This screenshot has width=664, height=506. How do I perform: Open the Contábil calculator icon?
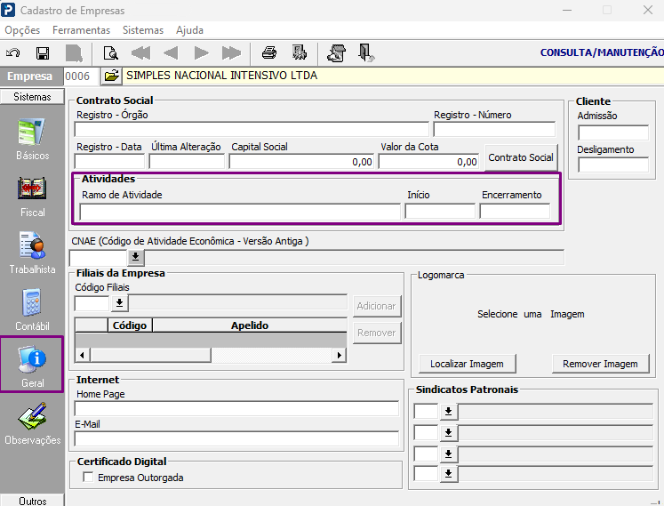32,310
